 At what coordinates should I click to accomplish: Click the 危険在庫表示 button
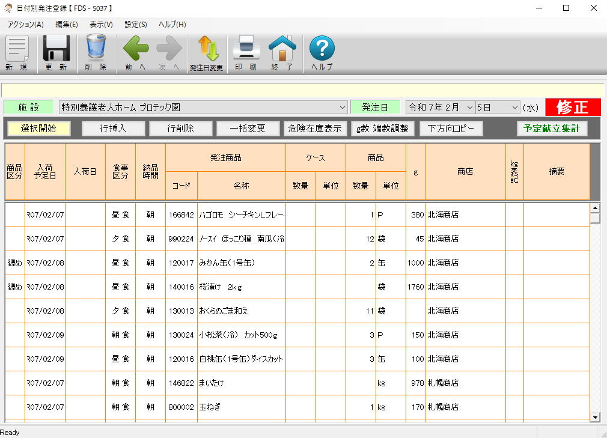[315, 129]
